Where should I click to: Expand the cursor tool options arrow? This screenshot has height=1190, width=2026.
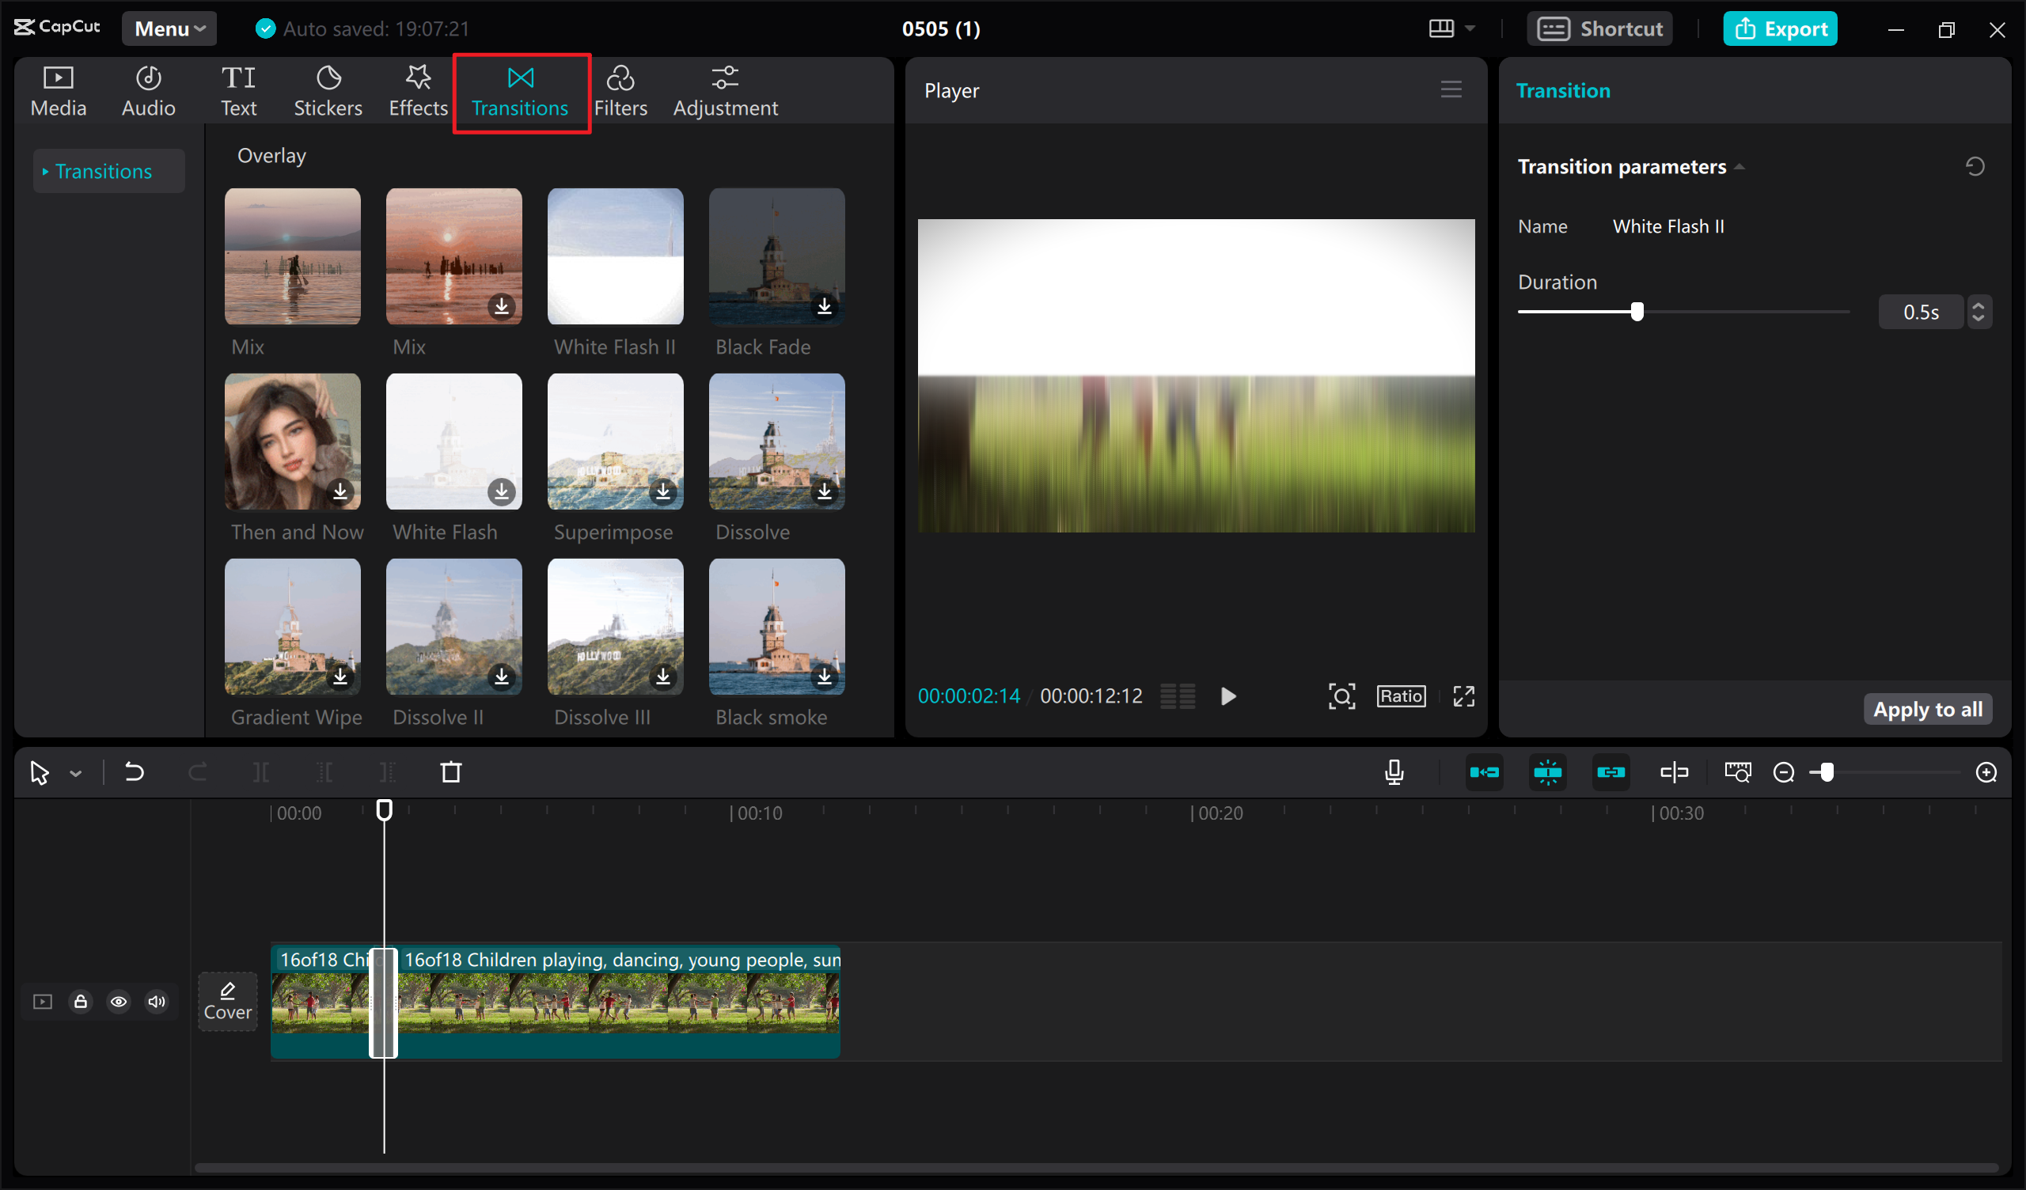pyautogui.click(x=74, y=772)
